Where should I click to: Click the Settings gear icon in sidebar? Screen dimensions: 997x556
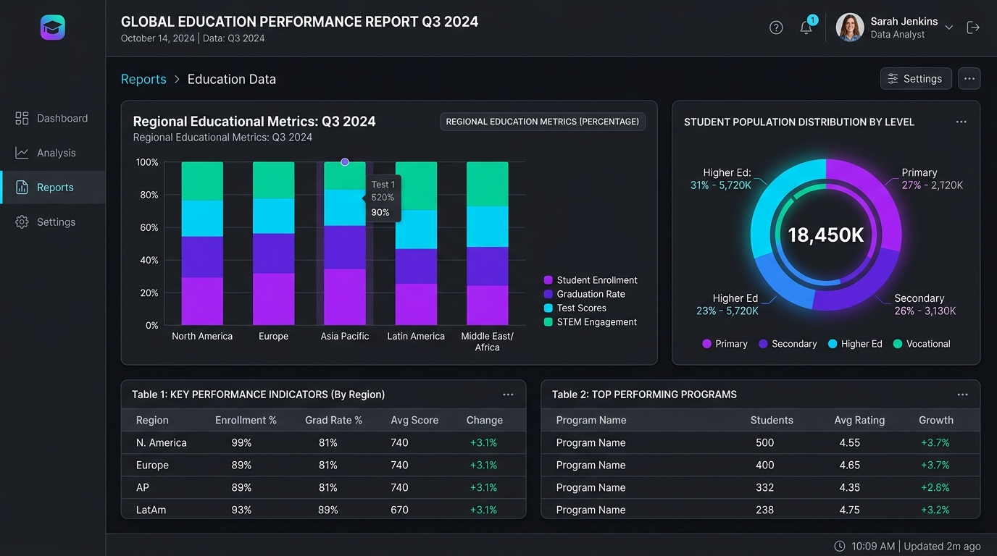pyautogui.click(x=22, y=222)
